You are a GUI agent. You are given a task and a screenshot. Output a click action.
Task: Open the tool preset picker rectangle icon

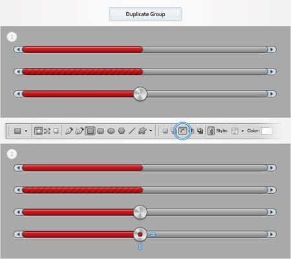pyautogui.click(x=17, y=130)
